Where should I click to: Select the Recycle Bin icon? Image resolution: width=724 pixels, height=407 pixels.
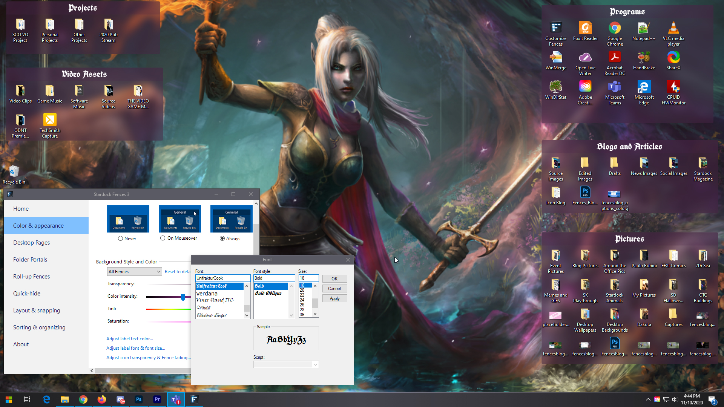click(x=14, y=174)
